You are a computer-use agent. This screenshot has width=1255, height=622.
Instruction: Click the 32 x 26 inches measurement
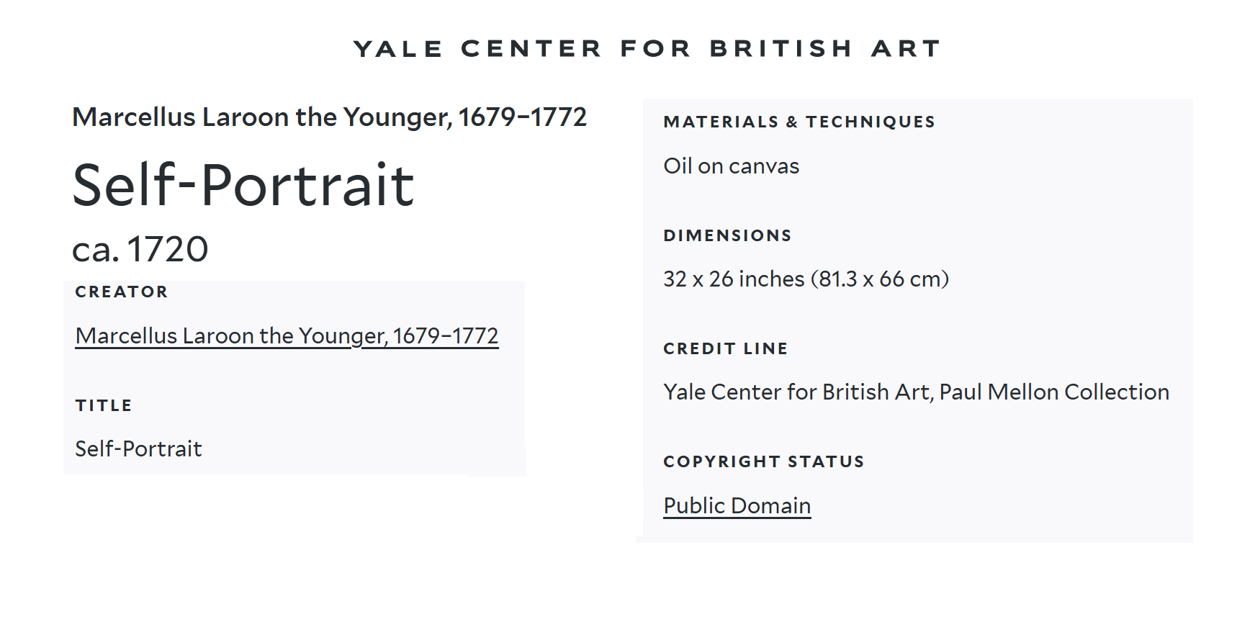(733, 279)
